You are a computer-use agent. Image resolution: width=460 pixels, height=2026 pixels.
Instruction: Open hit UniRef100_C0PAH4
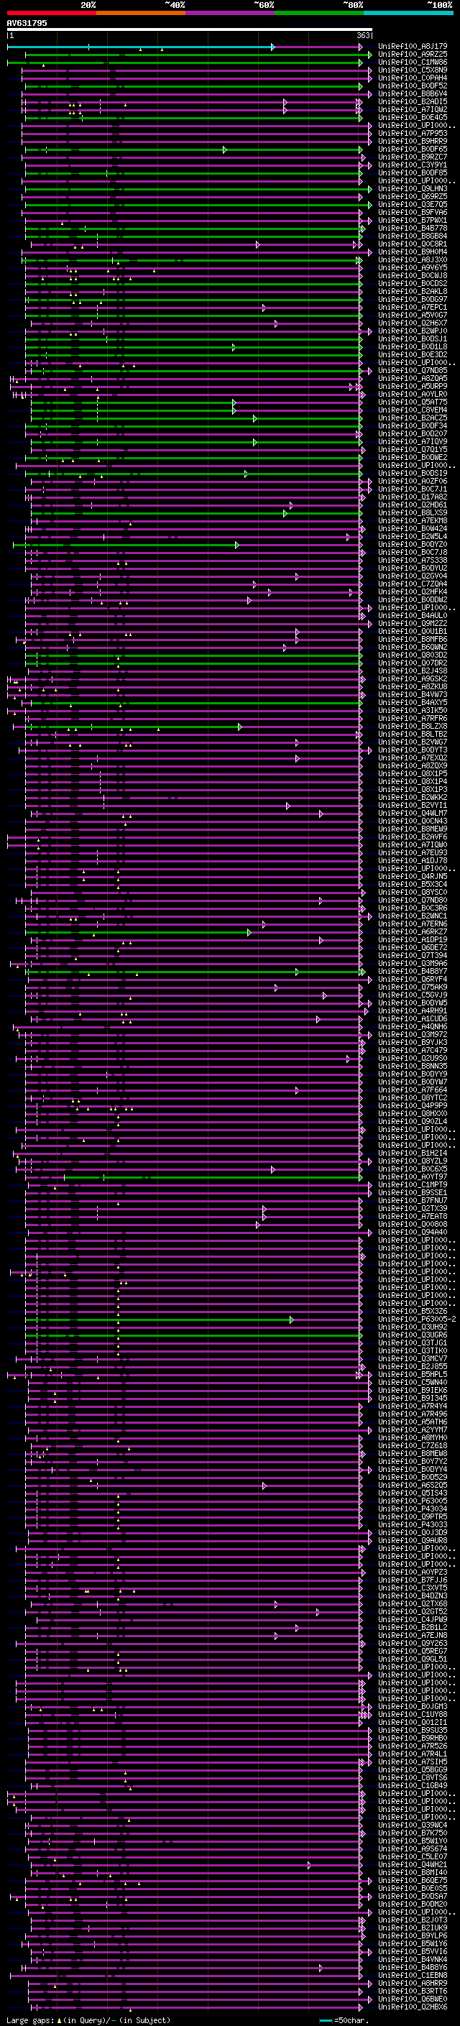tap(413, 78)
